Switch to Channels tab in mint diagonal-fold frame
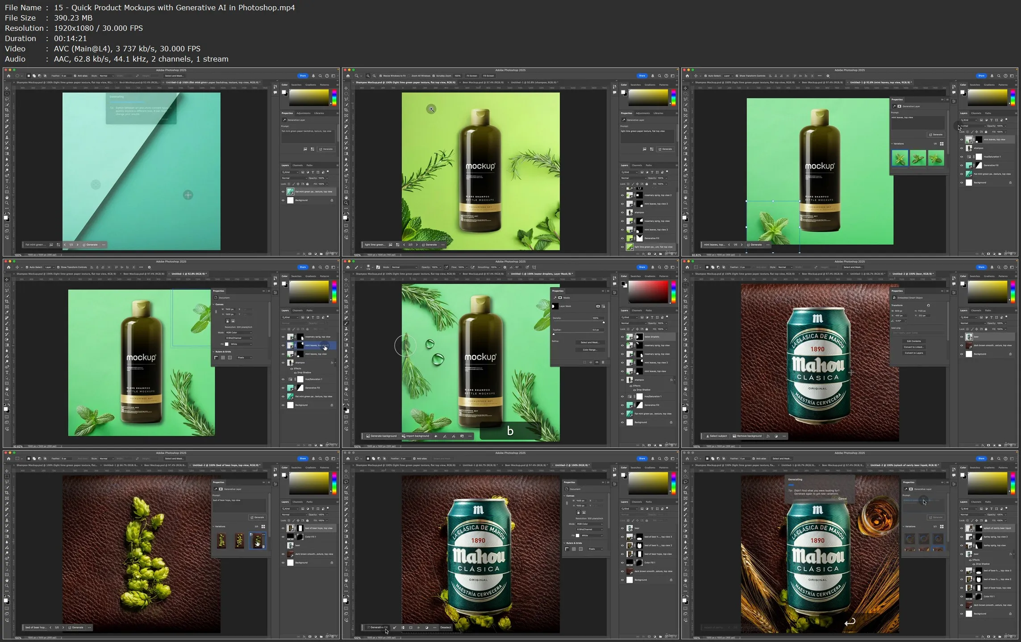 (x=298, y=166)
